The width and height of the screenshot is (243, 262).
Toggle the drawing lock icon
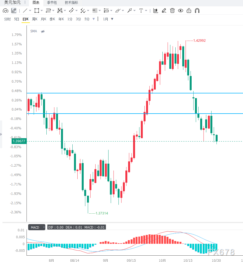pyautogui.click(x=189, y=11)
